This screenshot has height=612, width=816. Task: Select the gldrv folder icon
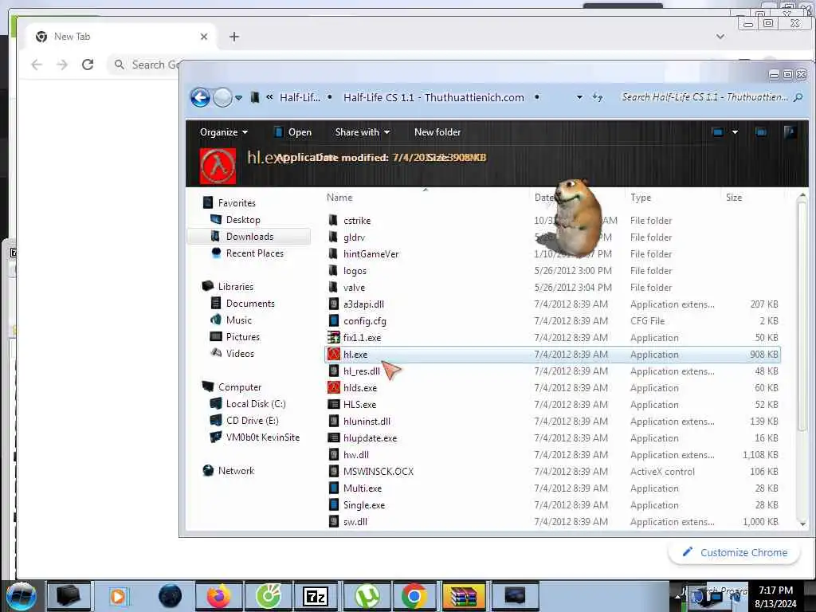334,237
